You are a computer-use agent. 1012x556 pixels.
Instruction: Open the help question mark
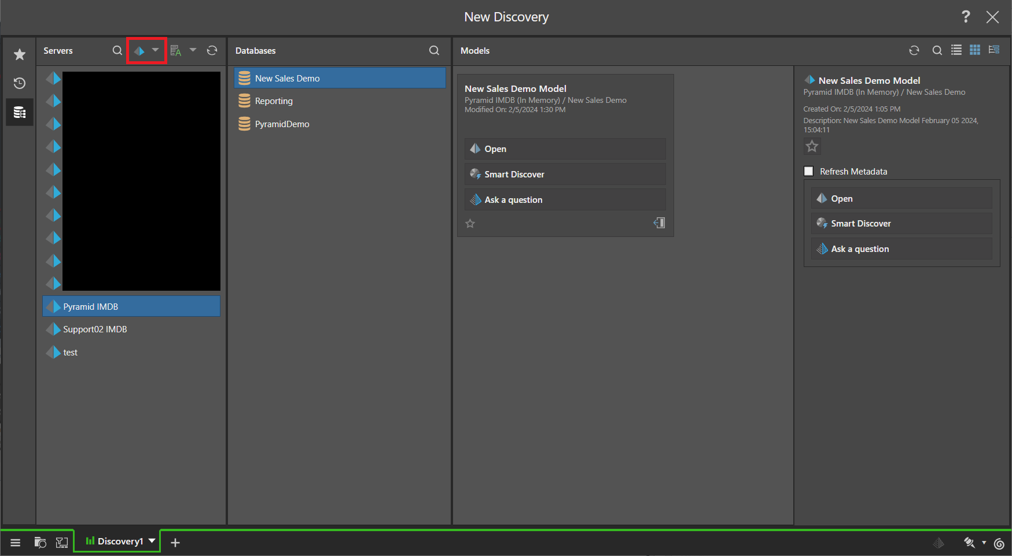[x=966, y=17]
